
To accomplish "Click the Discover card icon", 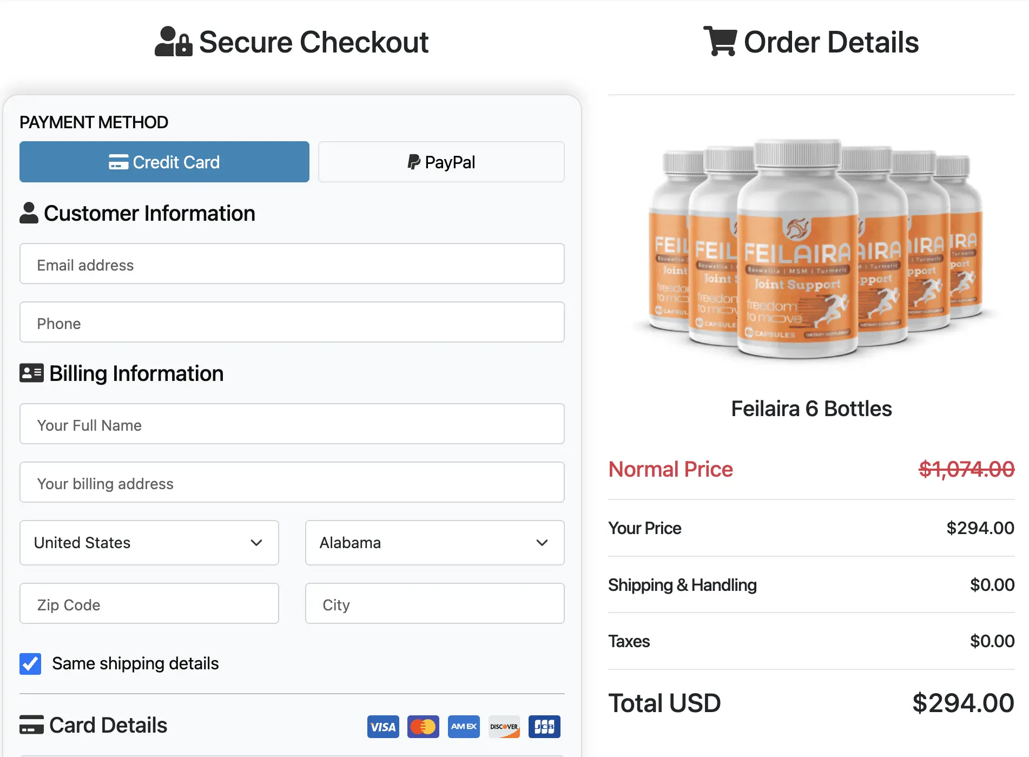I will (504, 727).
